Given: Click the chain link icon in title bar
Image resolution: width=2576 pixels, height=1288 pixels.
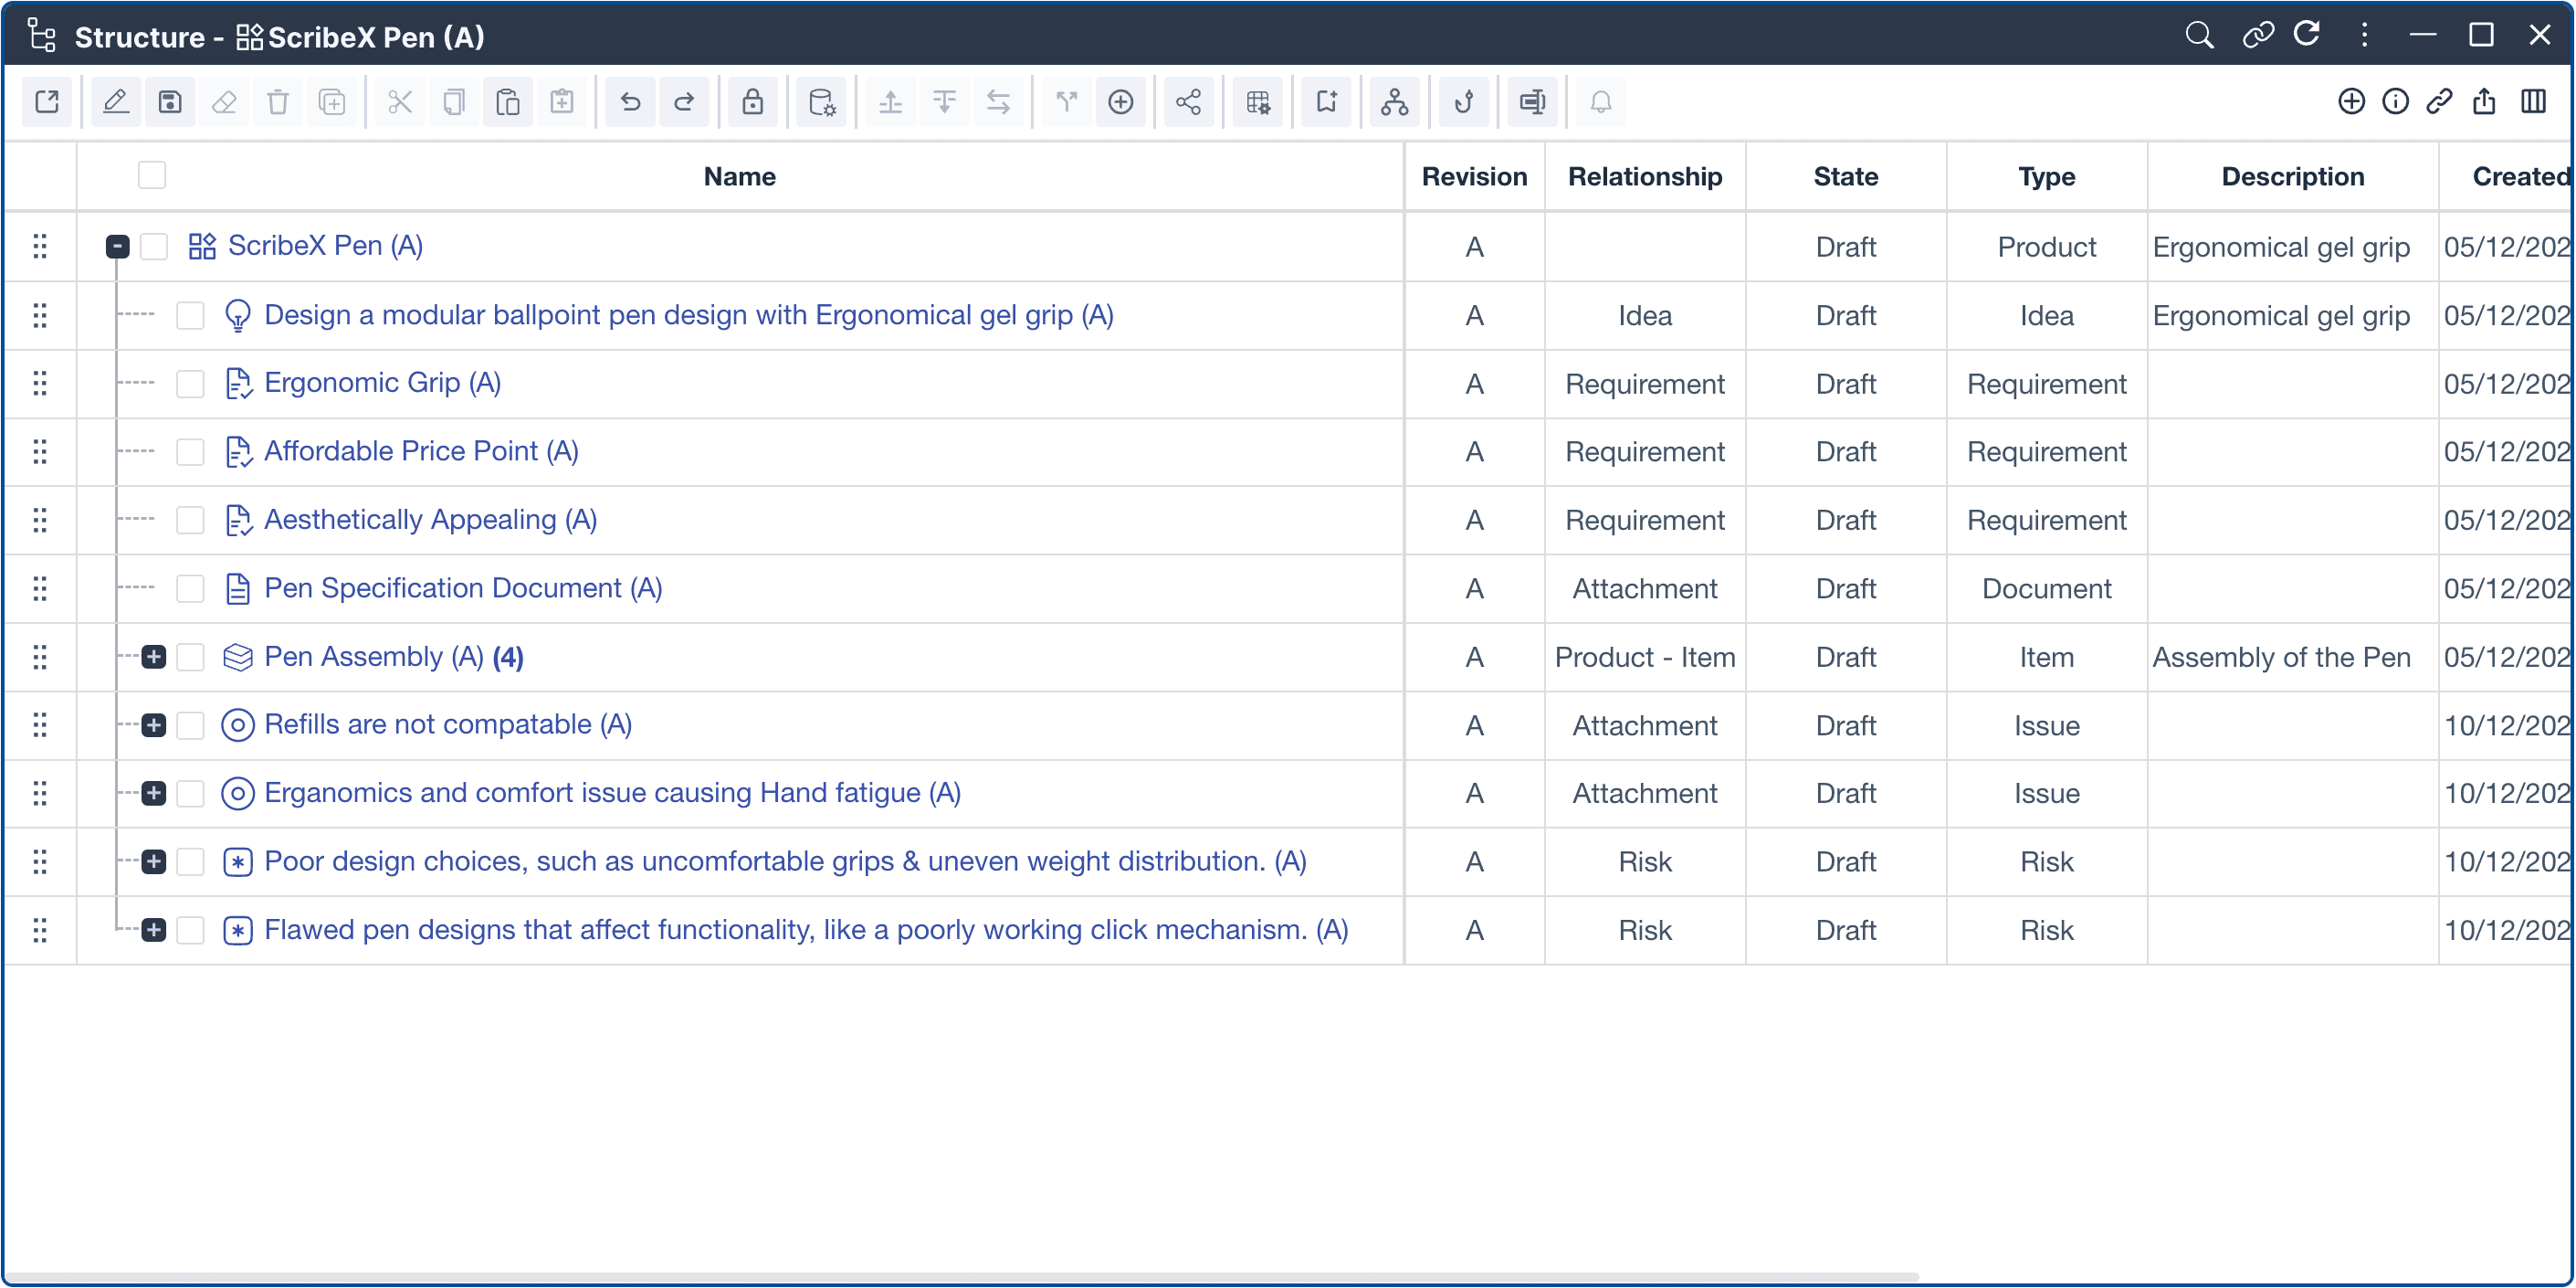Looking at the screenshot, I should pyautogui.click(x=2257, y=36).
